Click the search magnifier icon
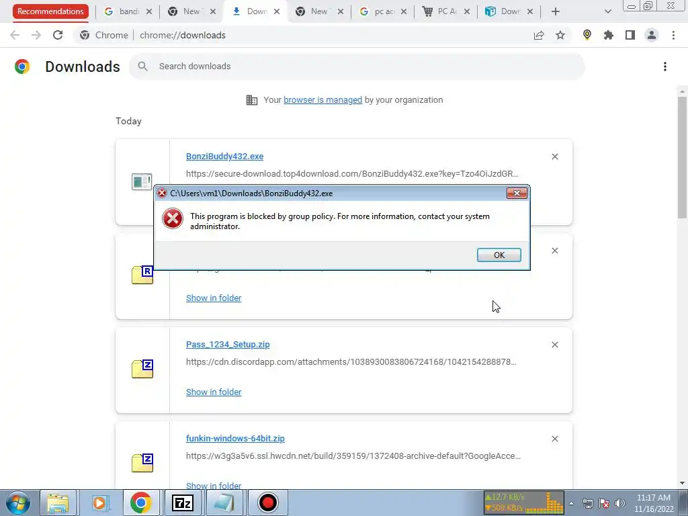The width and height of the screenshot is (688, 516). pos(142,67)
